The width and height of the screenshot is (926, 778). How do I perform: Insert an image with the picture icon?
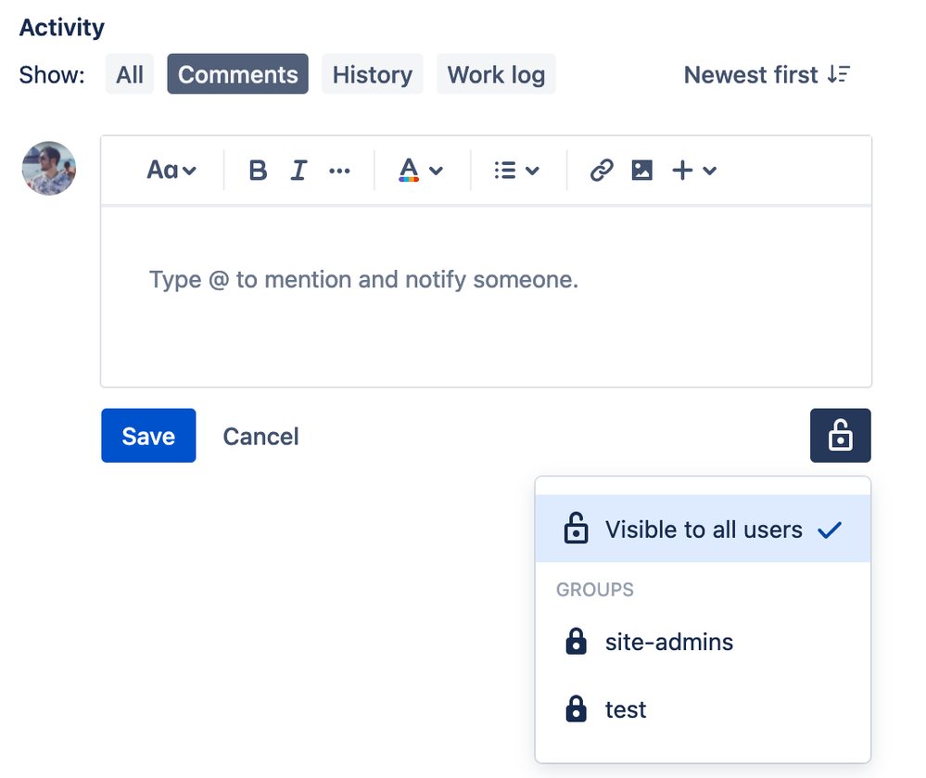point(642,170)
